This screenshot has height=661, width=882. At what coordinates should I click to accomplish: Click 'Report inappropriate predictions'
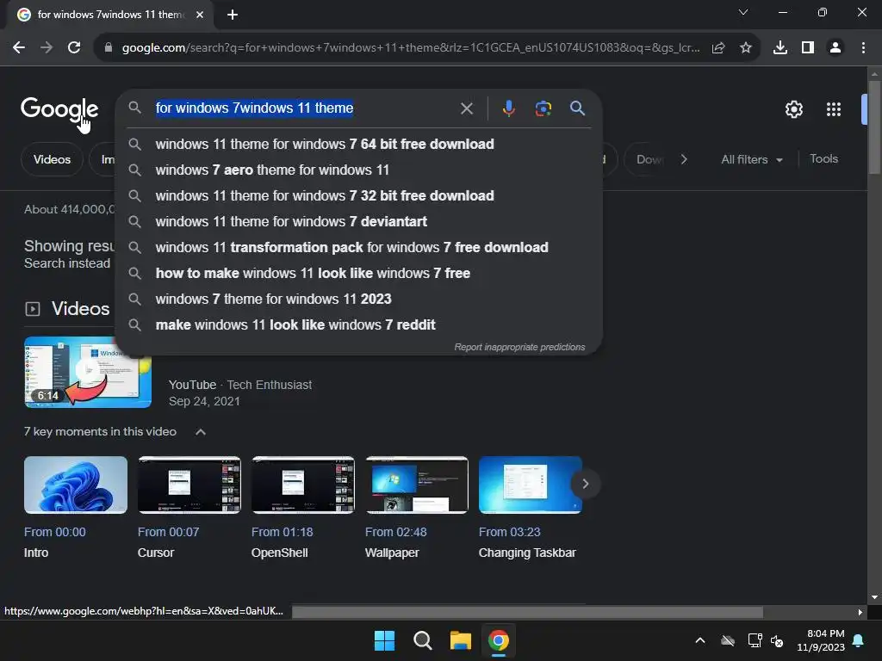(519, 347)
